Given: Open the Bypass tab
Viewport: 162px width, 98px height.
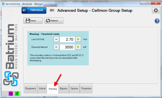Looking at the screenshot, I should pyautogui.click(x=64, y=89).
